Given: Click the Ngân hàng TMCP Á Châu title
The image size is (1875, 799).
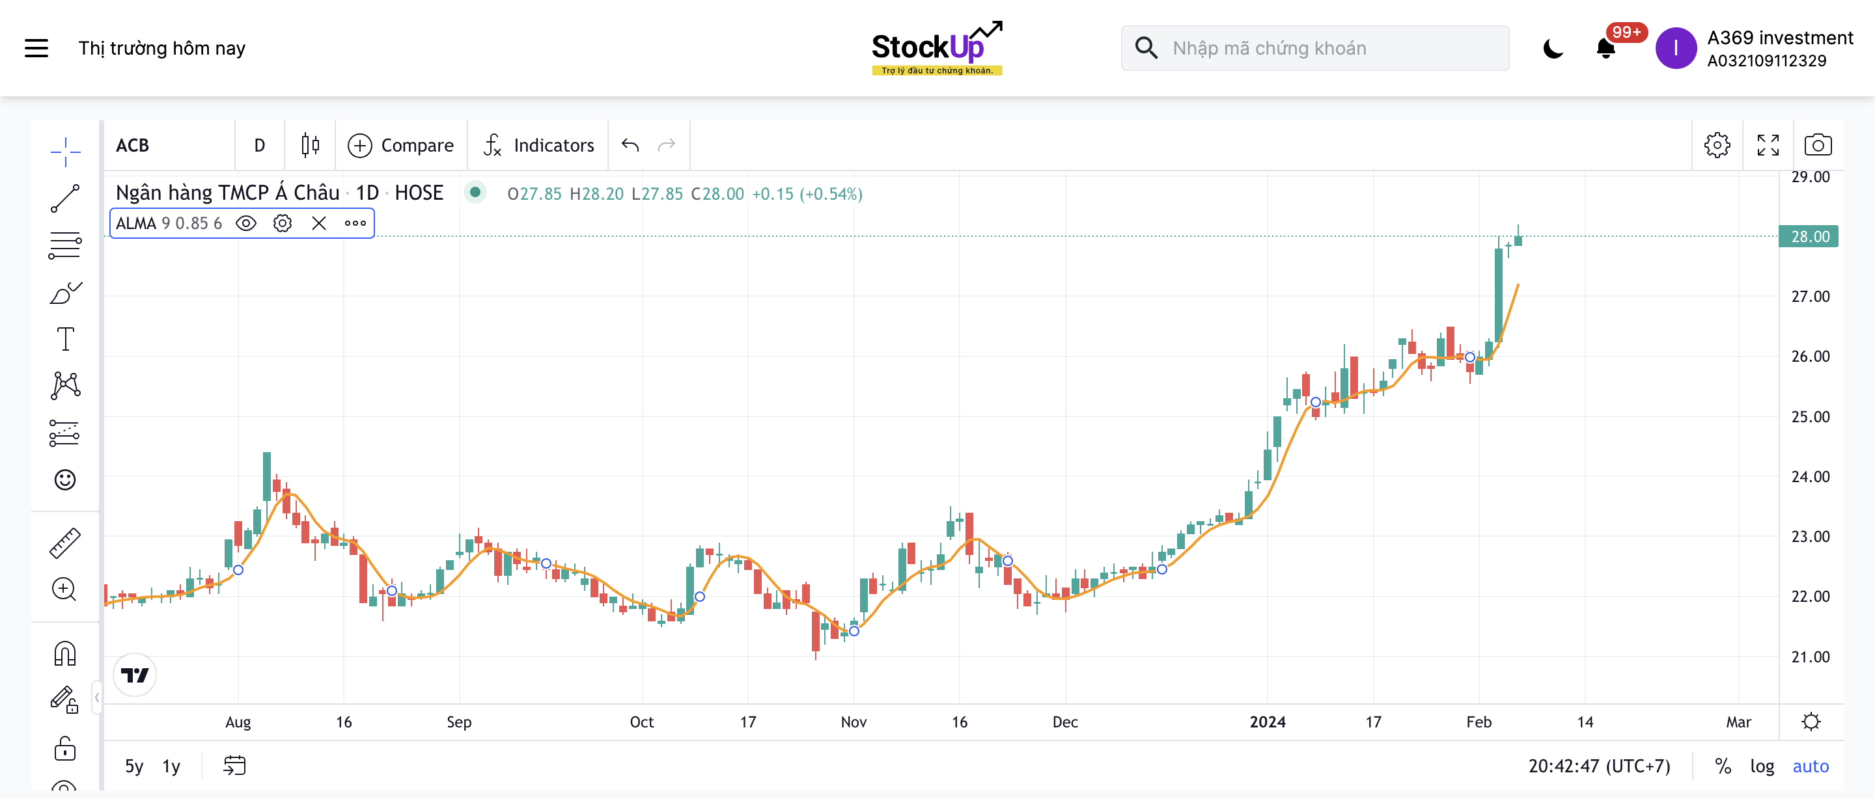Looking at the screenshot, I should click(x=228, y=193).
